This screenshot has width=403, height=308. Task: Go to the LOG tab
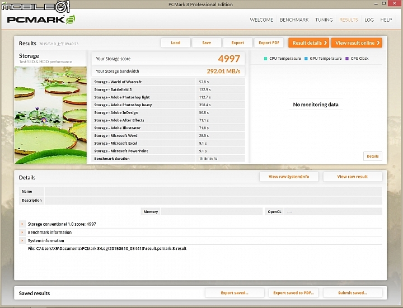(x=369, y=20)
